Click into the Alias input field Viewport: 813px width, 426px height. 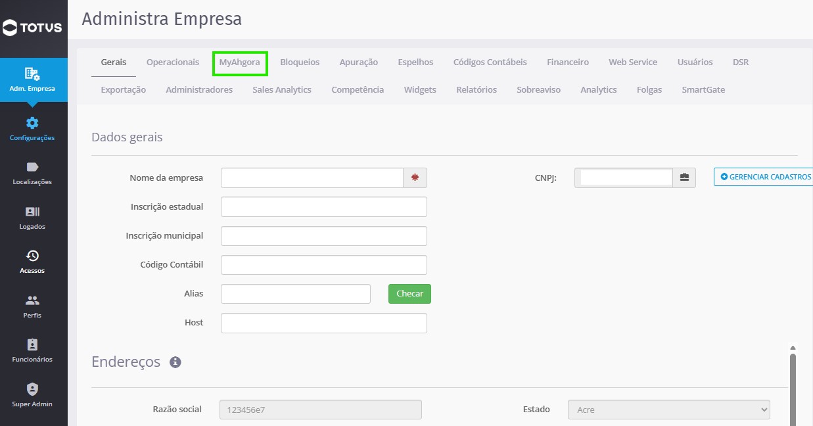[296, 294]
